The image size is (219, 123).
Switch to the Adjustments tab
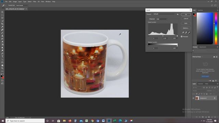coord(203,47)
